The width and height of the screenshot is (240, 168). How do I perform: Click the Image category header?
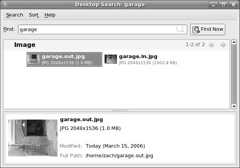point(25,45)
